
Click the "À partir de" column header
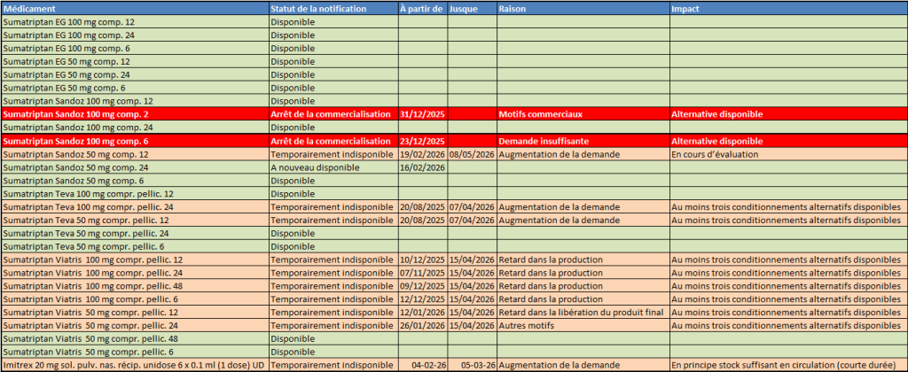(421, 8)
